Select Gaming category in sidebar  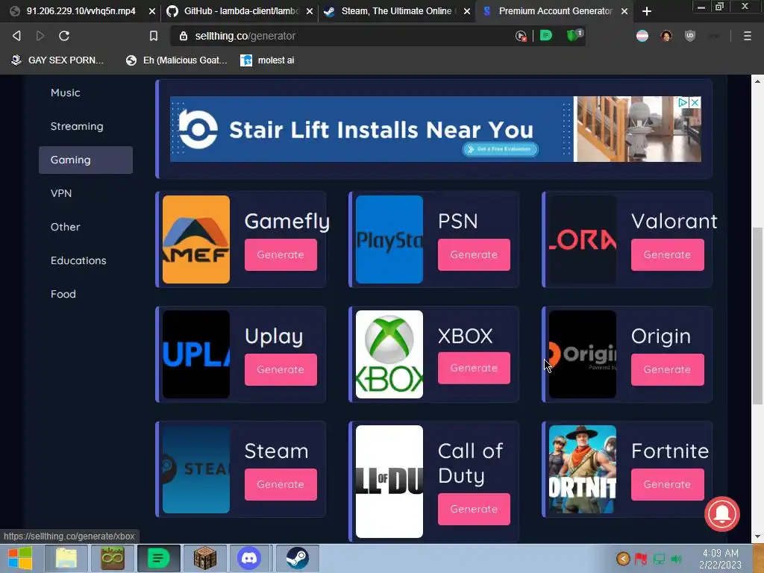pyautogui.click(x=86, y=160)
